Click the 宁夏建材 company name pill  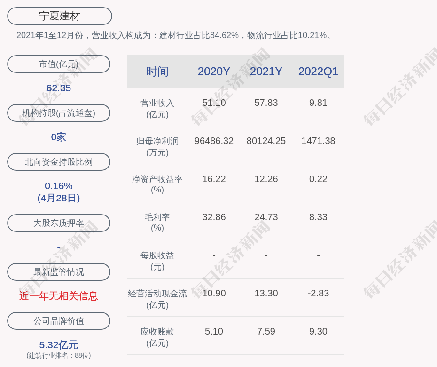click(60, 16)
